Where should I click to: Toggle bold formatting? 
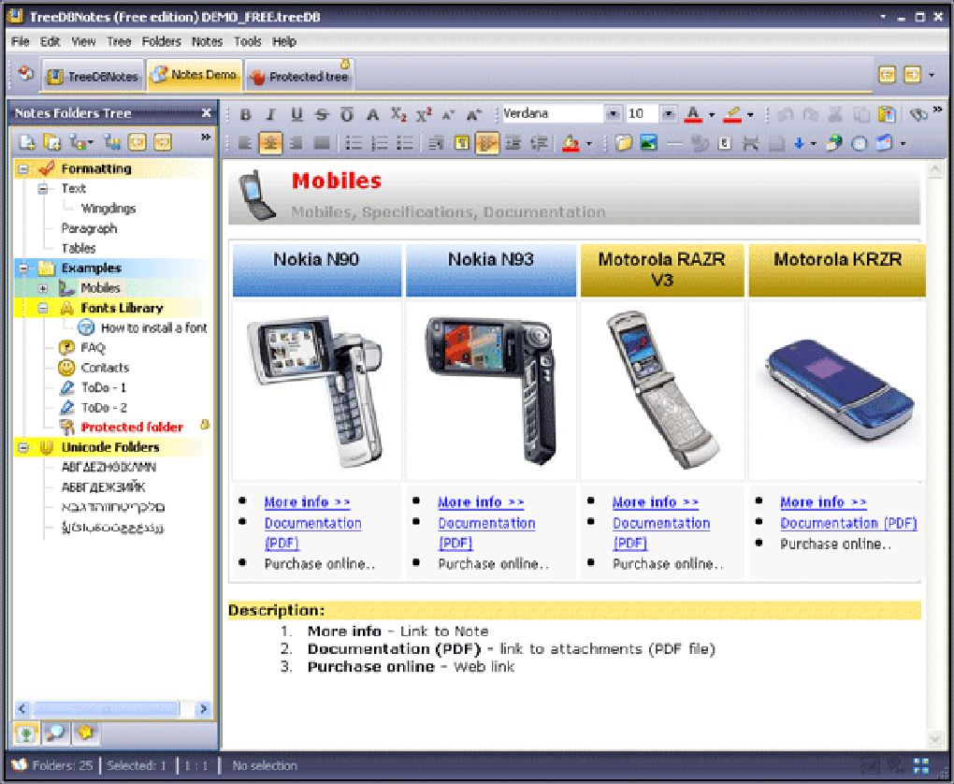point(245,114)
